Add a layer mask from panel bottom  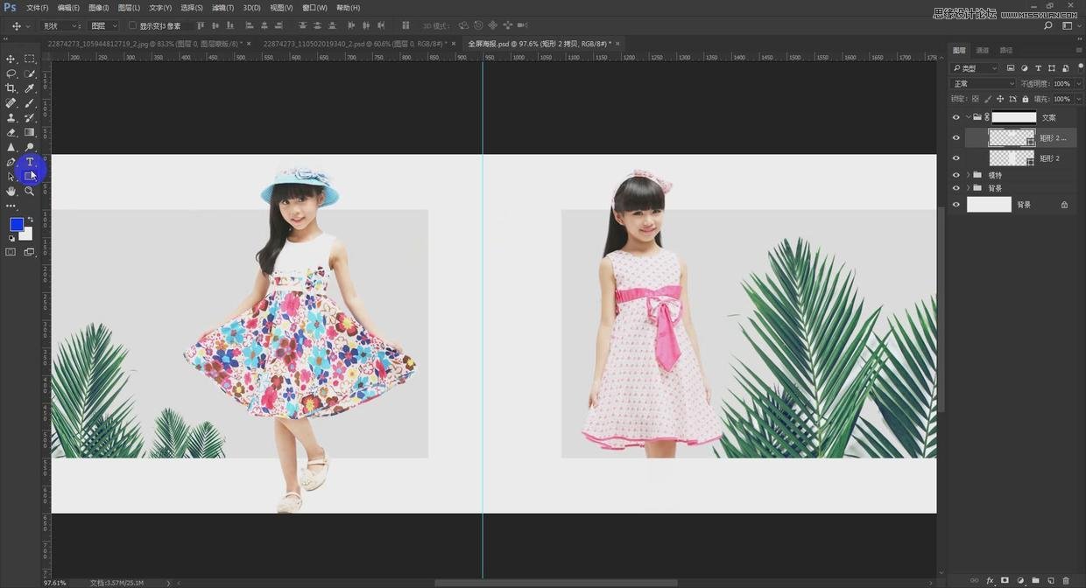(1005, 580)
